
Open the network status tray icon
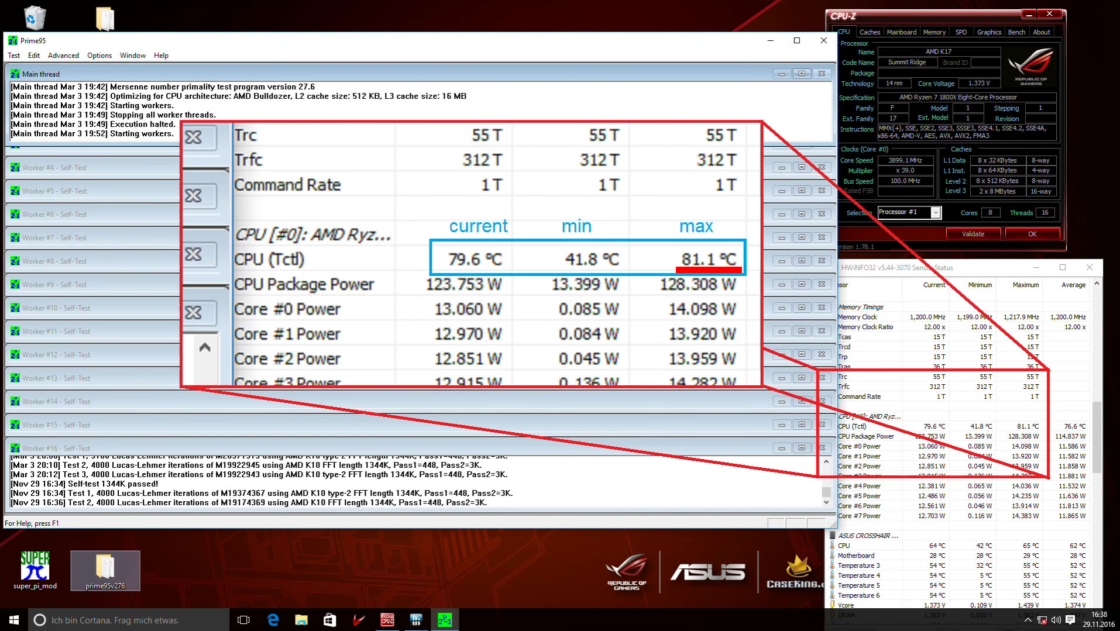(x=1042, y=620)
